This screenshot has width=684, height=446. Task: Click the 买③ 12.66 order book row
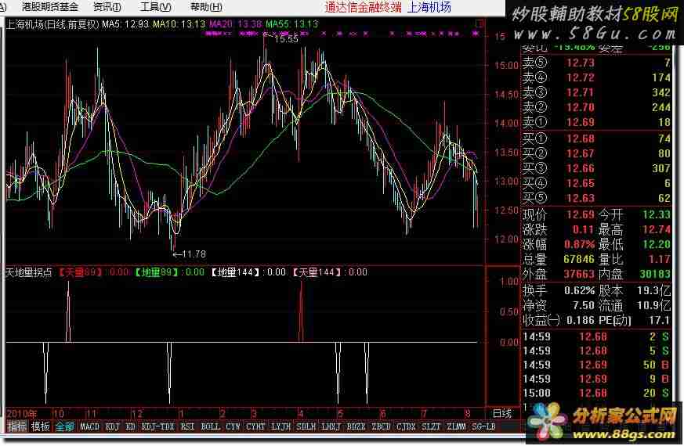pyautogui.click(x=597, y=168)
